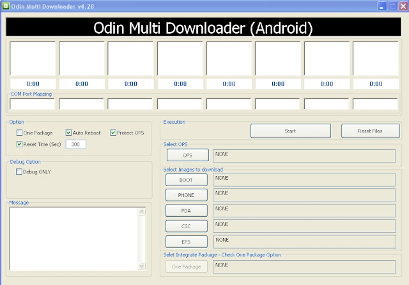409x285 pixels.
Task: Close the Odin Multi Downloader window
Action: (403, 6)
